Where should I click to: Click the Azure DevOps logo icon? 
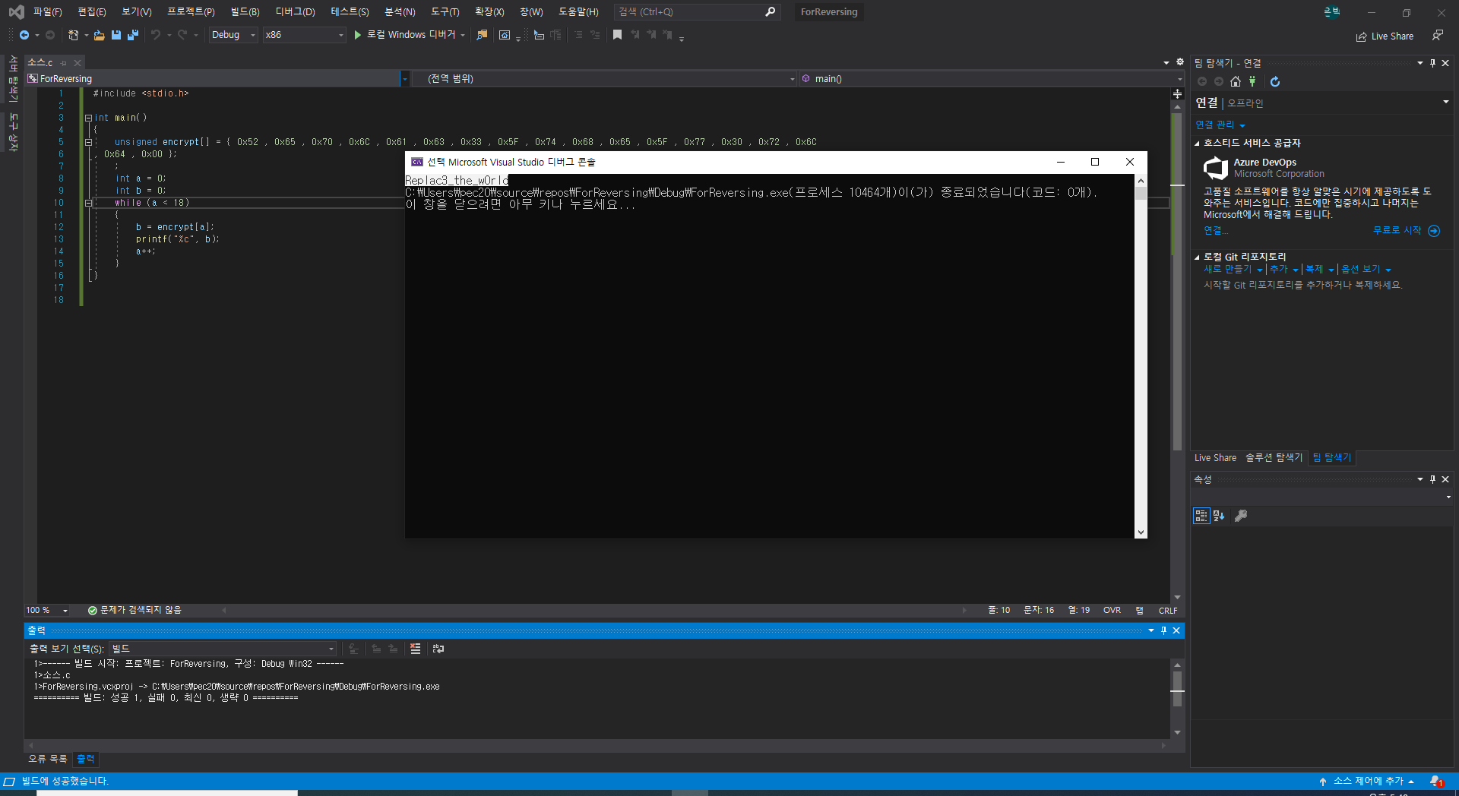[x=1216, y=168]
